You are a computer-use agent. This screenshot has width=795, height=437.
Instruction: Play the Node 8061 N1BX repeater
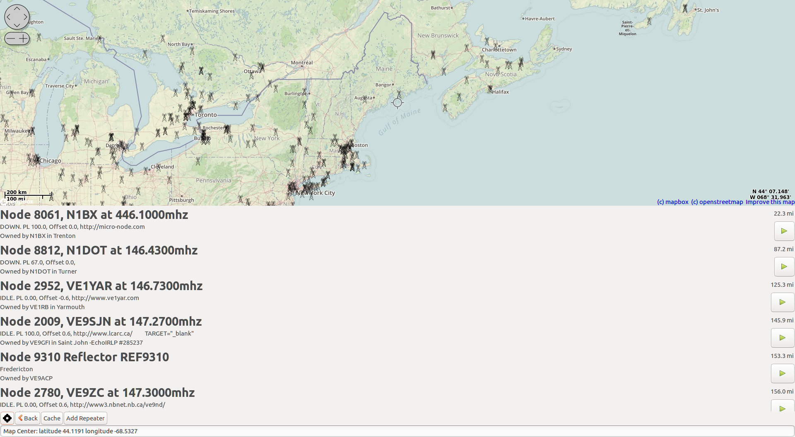[x=783, y=231]
